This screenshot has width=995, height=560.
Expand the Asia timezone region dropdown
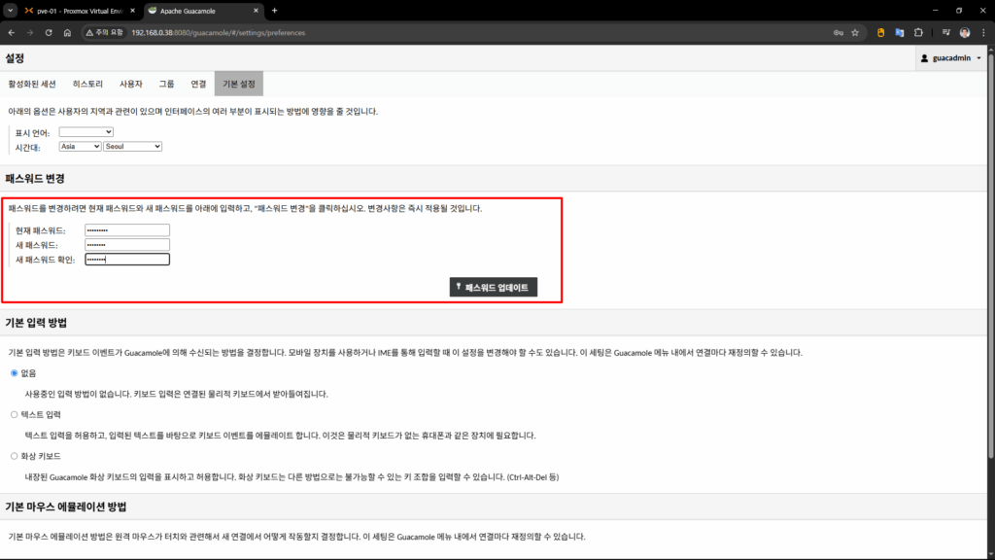coord(80,147)
